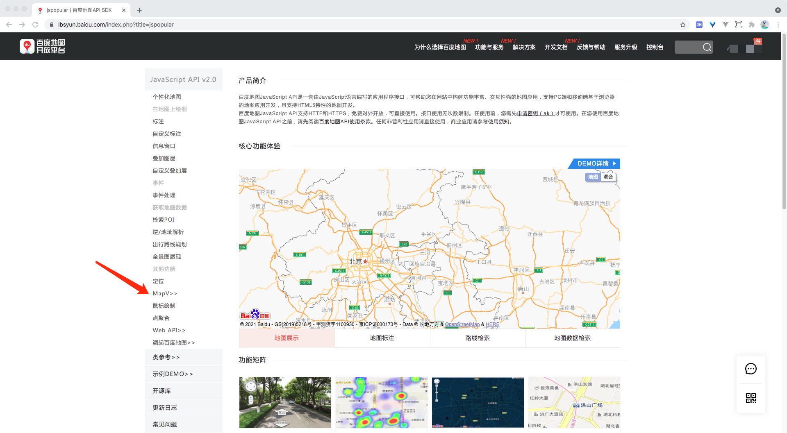
Task: Open the 更新日志 sidebar section
Action: coord(184,408)
